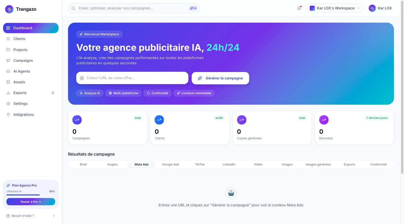Select the Images générées tab
This screenshot has width=404, height=224.
click(x=318, y=164)
